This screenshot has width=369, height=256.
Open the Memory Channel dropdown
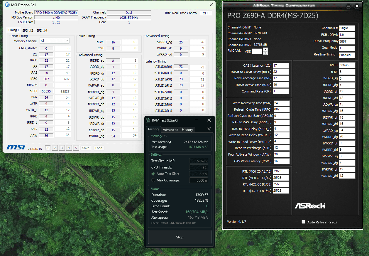(x=55, y=41)
